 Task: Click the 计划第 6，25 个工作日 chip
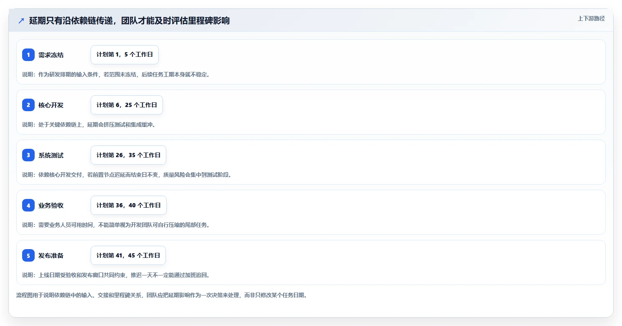click(127, 105)
